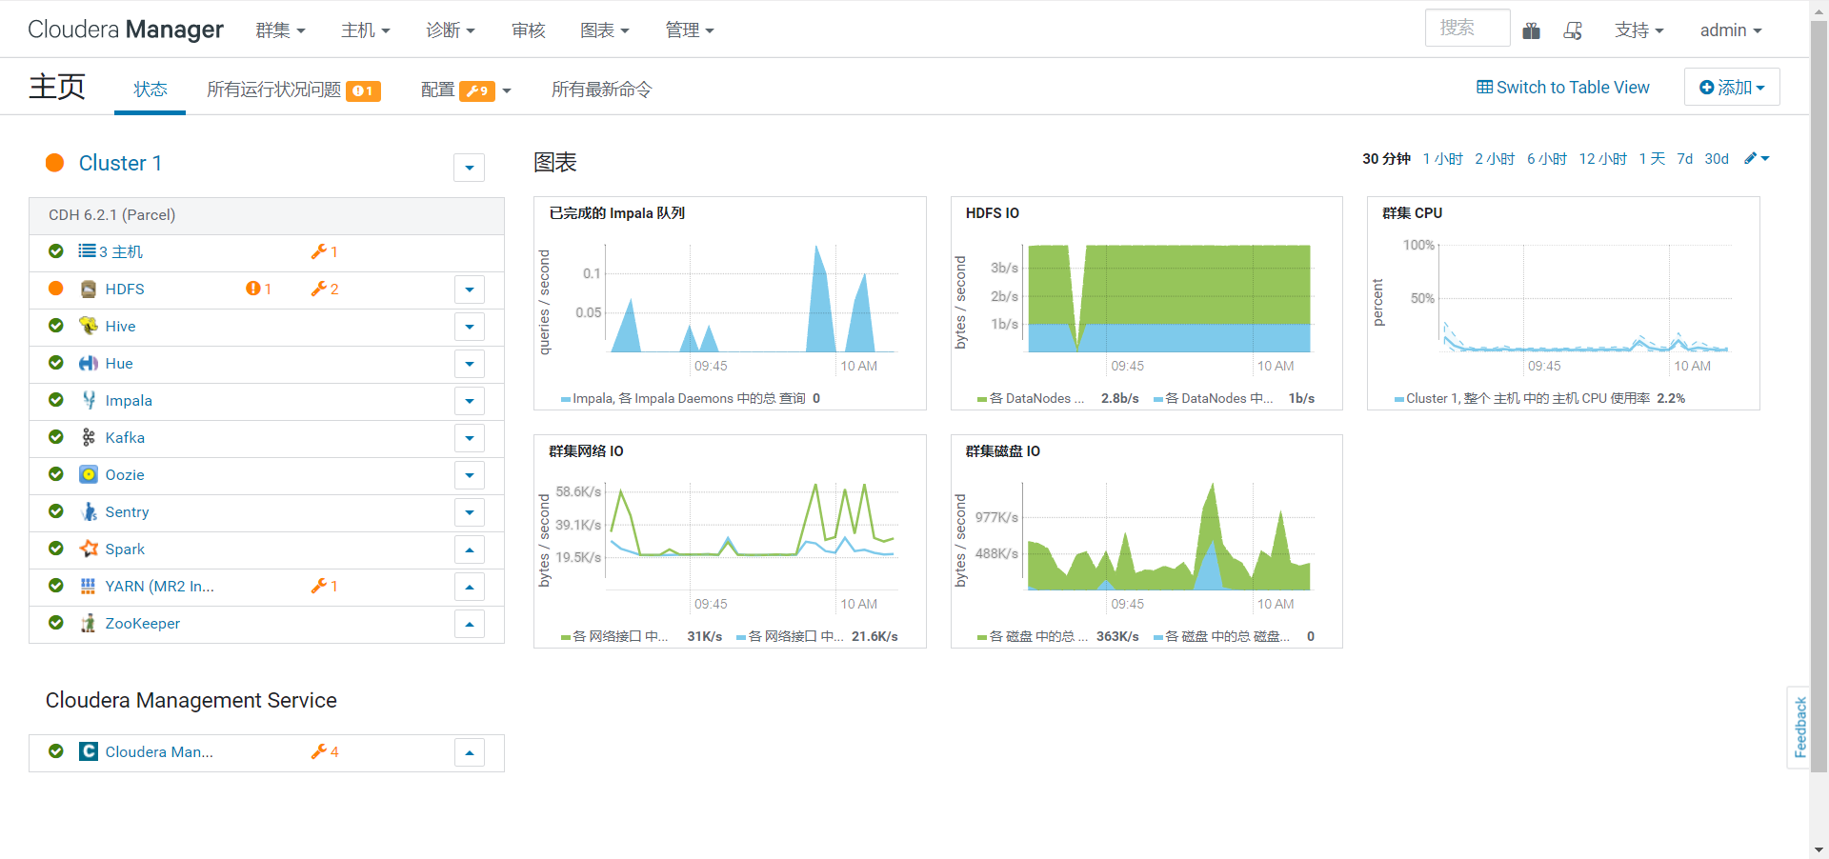Click the Cloudera Management Service C icon
The width and height of the screenshot is (1829, 859).
pos(89,751)
